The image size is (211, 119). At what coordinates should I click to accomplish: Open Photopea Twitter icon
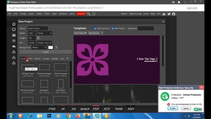pos(169,14)
